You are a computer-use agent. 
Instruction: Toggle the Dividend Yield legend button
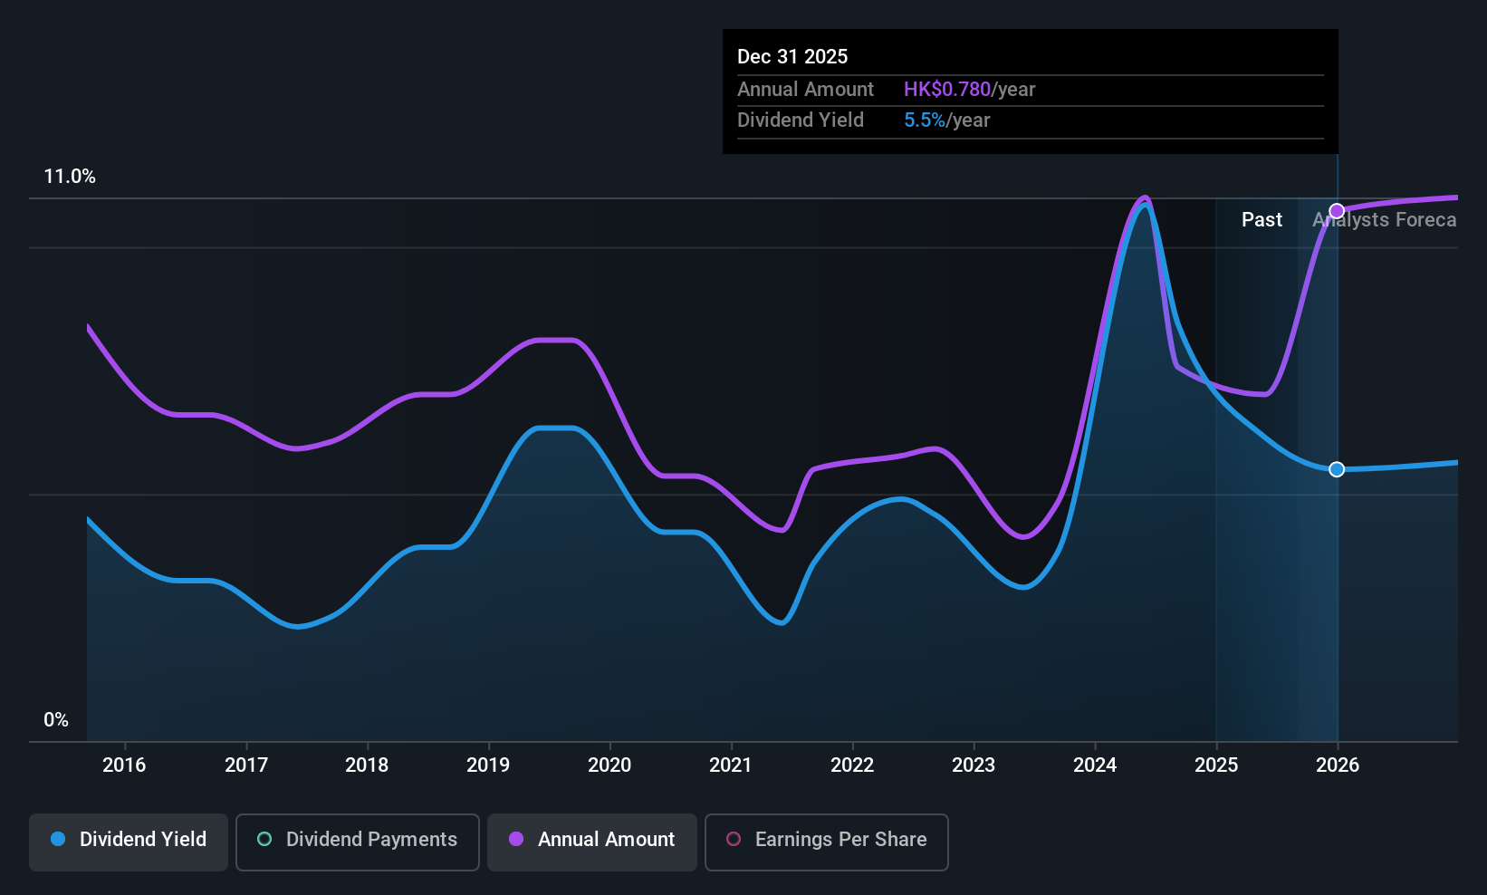[129, 842]
